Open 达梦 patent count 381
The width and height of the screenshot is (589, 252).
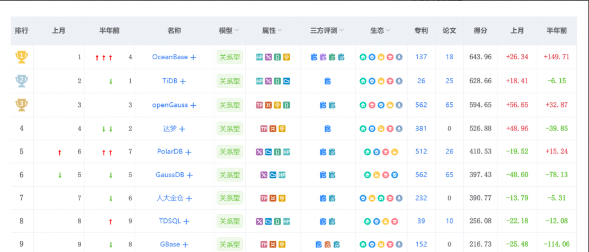pyautogui.click(x=421, y=129)
